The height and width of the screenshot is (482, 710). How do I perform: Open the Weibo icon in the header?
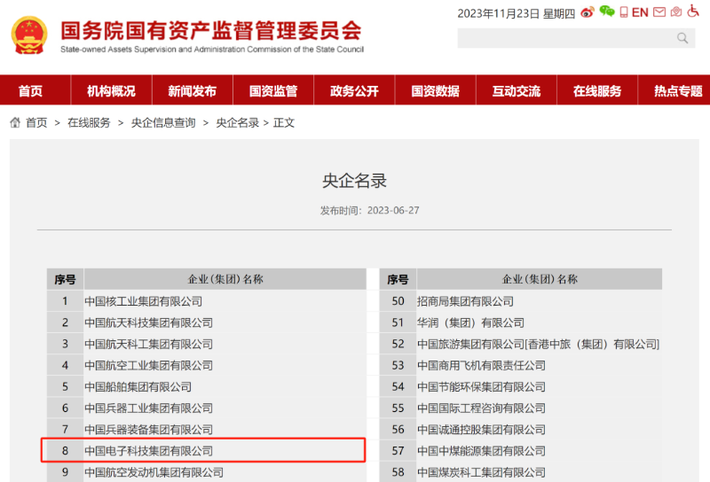pyautogui.click(x=588, y=12)
